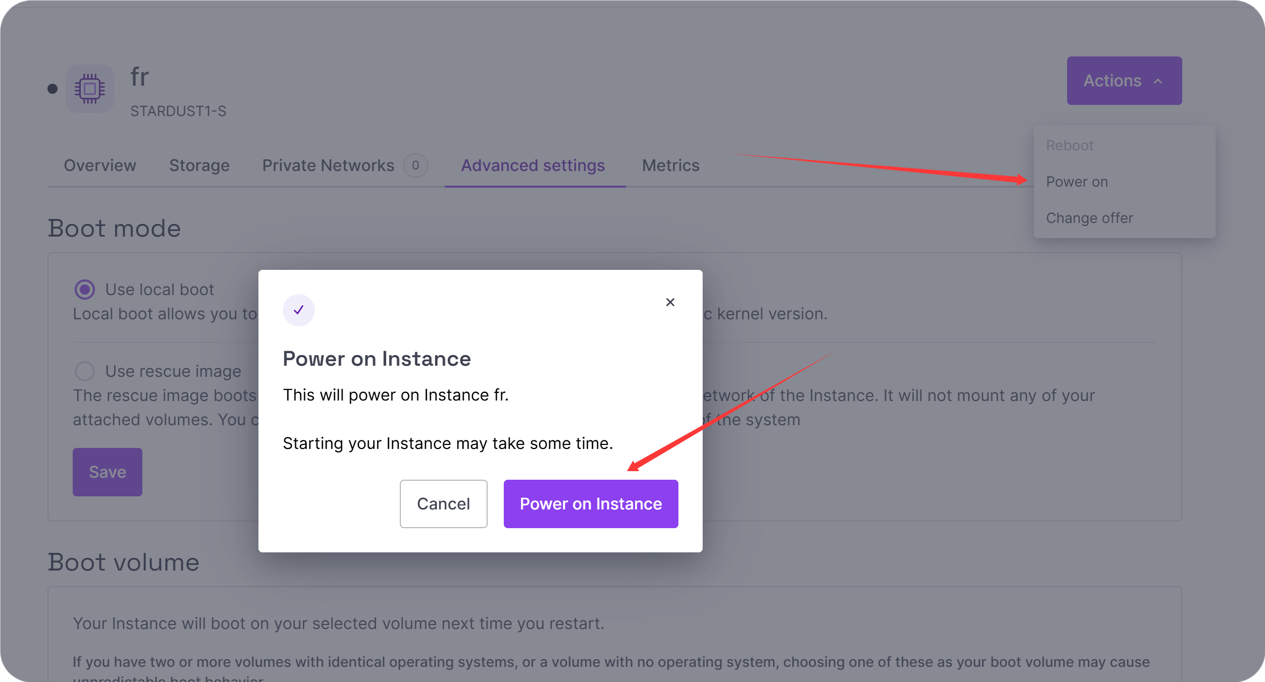
Task: Go to the Private Networks tab
Action: (x=345, y=165)
